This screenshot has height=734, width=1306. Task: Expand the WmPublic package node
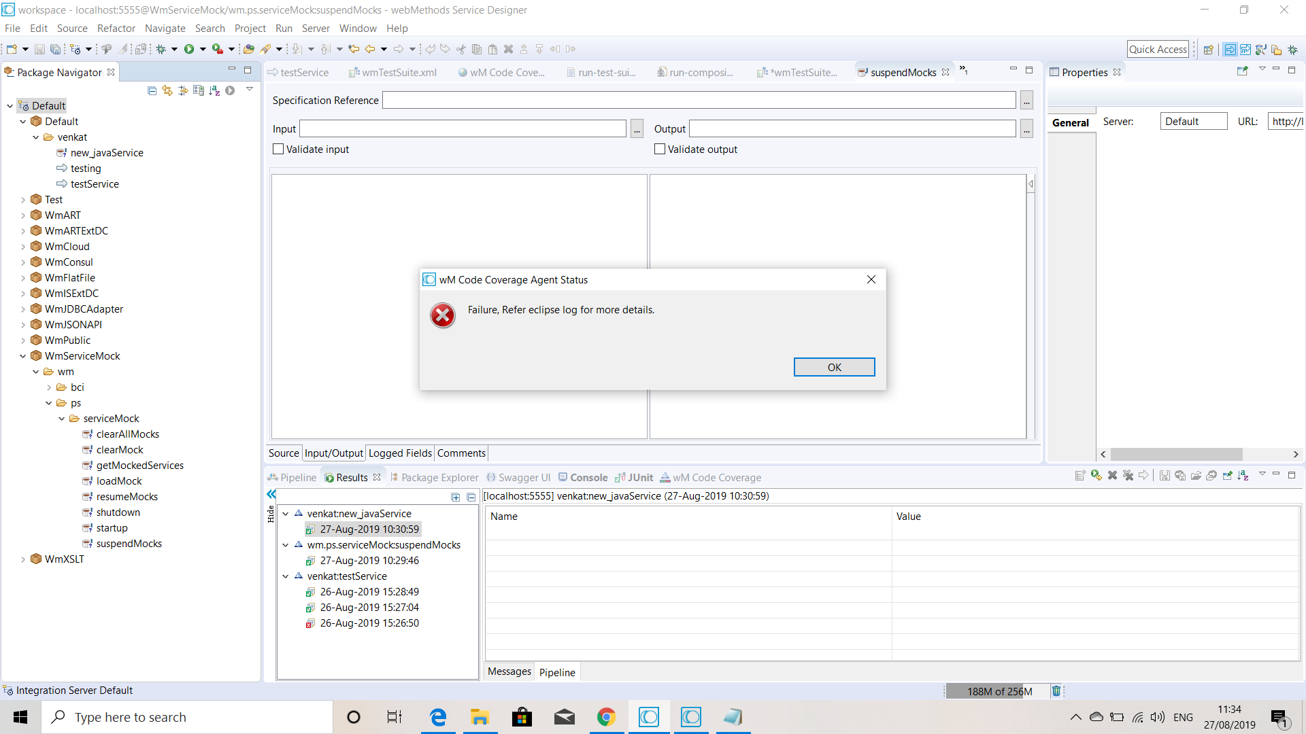pos(23,340)
